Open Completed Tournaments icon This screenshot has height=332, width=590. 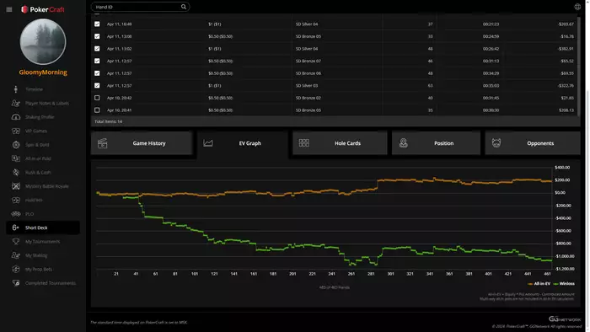[x=16, y=283]
